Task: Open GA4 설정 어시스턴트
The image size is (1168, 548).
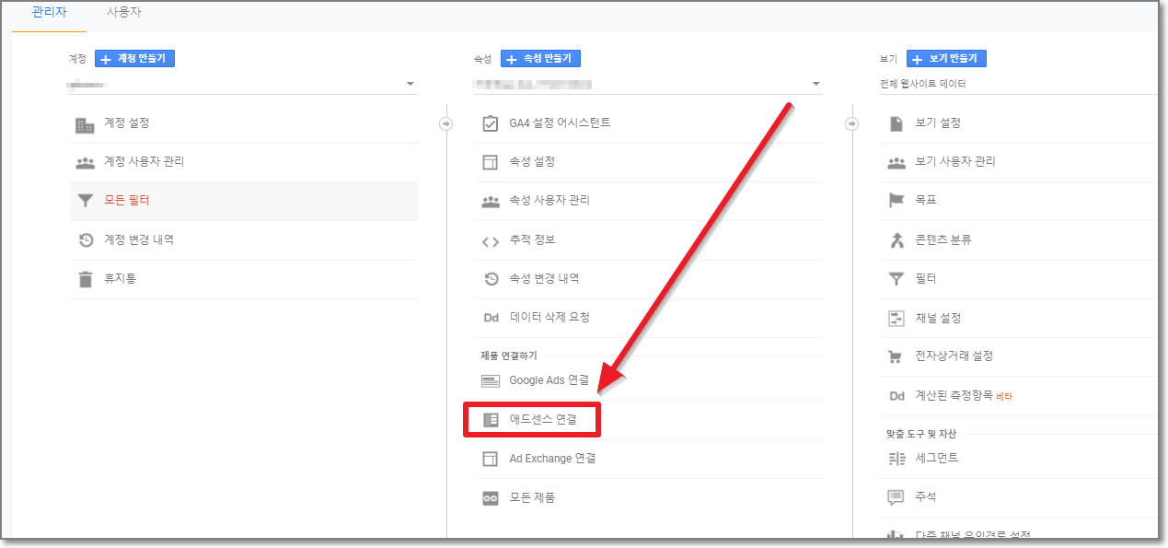Action: click(648, 123)
